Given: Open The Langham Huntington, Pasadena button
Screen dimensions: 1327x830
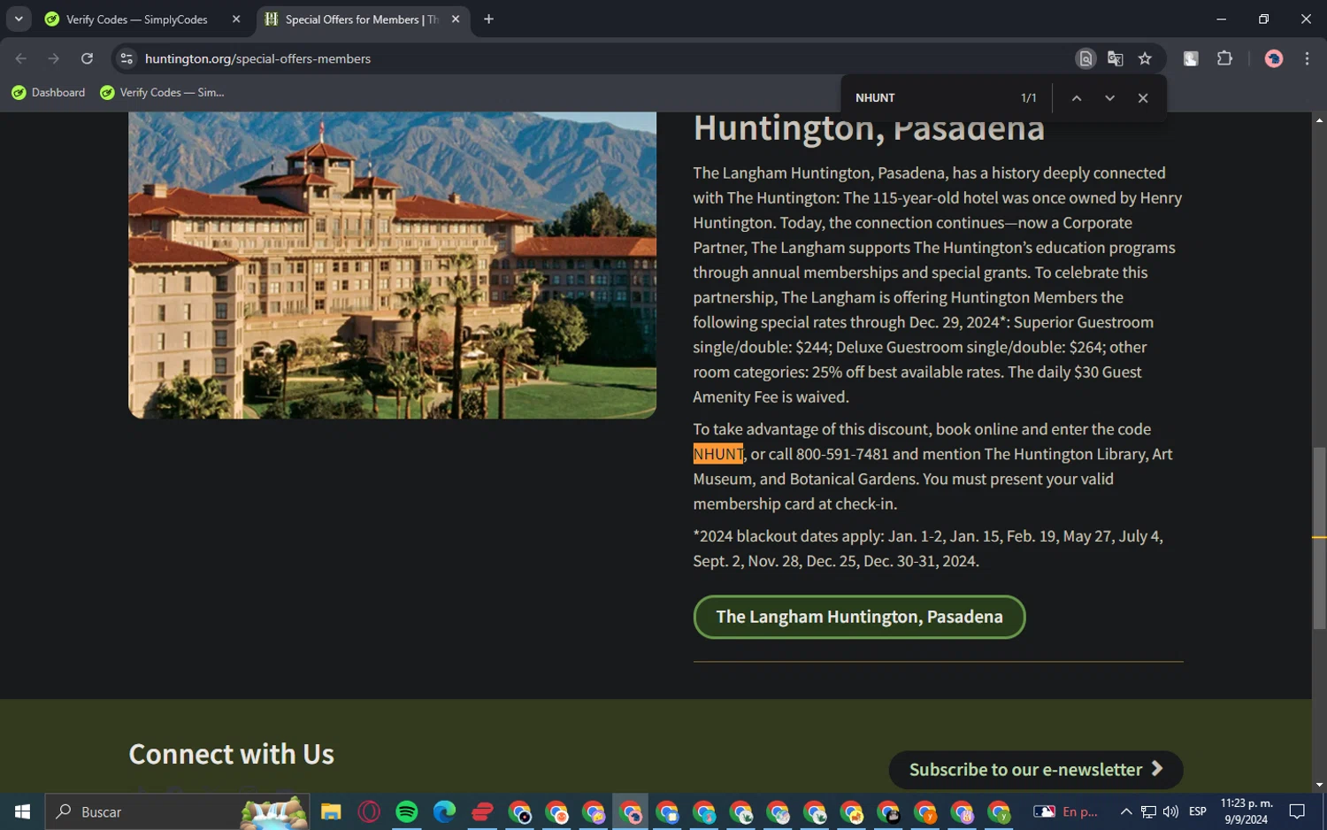Looking at the screenshot, I should coord(859,617).
